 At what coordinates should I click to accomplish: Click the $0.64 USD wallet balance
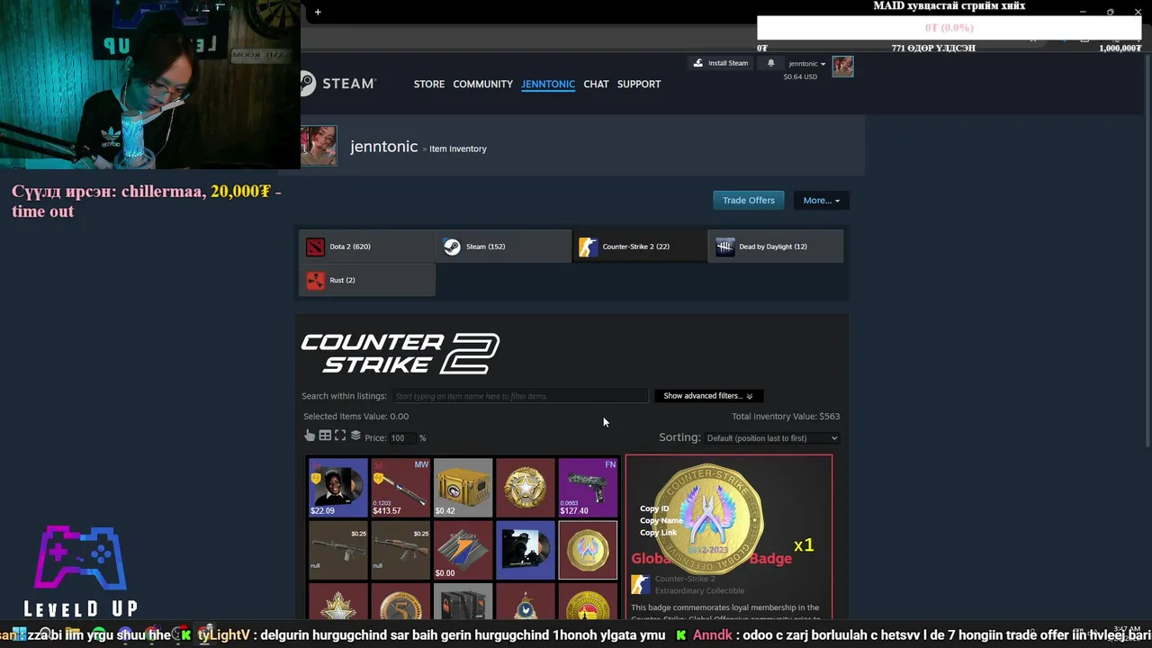click(800, 76)
